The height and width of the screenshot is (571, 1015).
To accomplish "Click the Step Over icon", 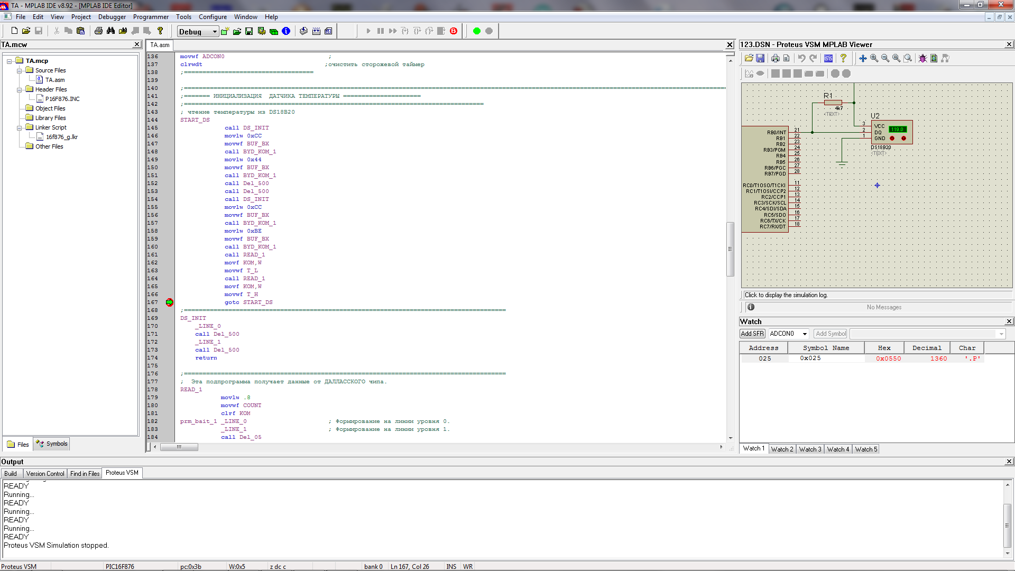I will point(417,31).
